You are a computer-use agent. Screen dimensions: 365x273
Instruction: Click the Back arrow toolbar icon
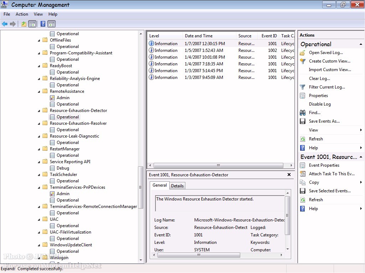5,24
